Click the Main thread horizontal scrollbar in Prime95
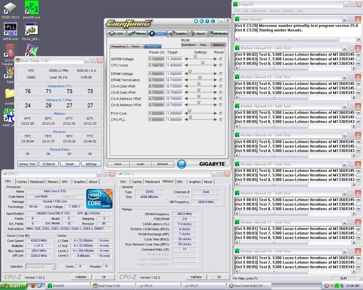Screen dimensions: 363x290 pos(298,39)
